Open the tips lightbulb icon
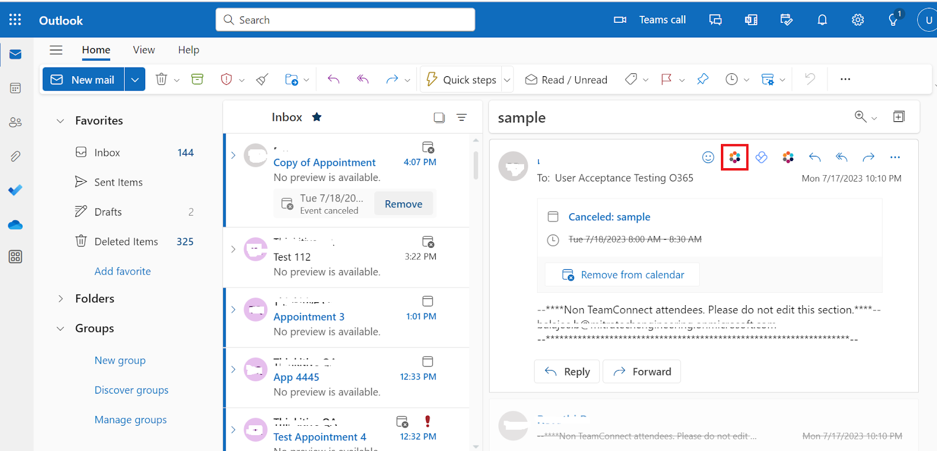The height and width of the screenshot is (451, 937). coord(894,20)
